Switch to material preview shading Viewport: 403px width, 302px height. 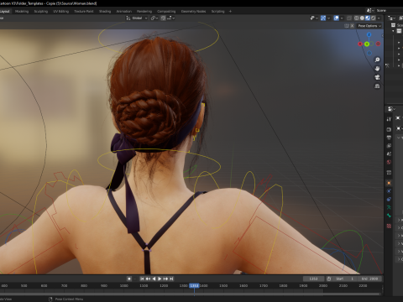tap(368, 18)
